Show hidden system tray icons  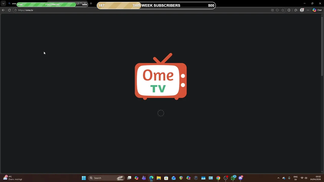pos(278,178)
